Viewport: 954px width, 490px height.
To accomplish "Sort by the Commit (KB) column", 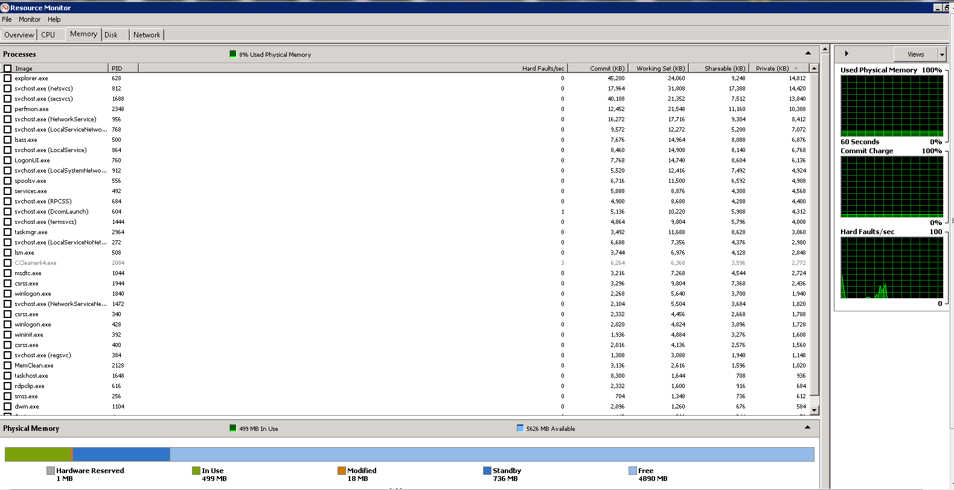I will (x=606, y=69).
